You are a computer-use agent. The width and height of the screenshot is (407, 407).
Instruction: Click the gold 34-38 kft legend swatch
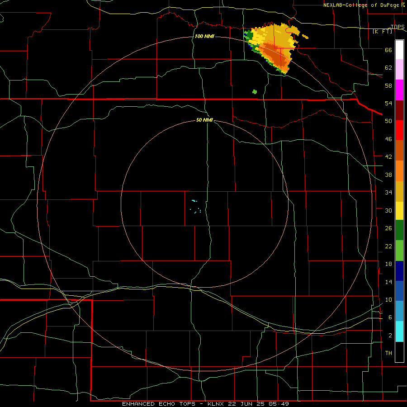(399, 191)
